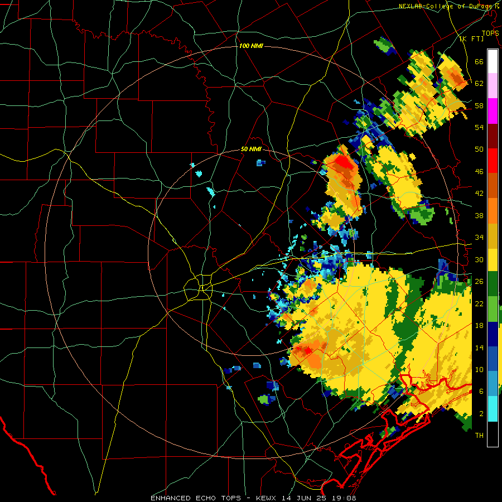Viewport: 502px width, 502px height.
Task: Click the 50 NMI range ring label
Action: pos(251,149)
